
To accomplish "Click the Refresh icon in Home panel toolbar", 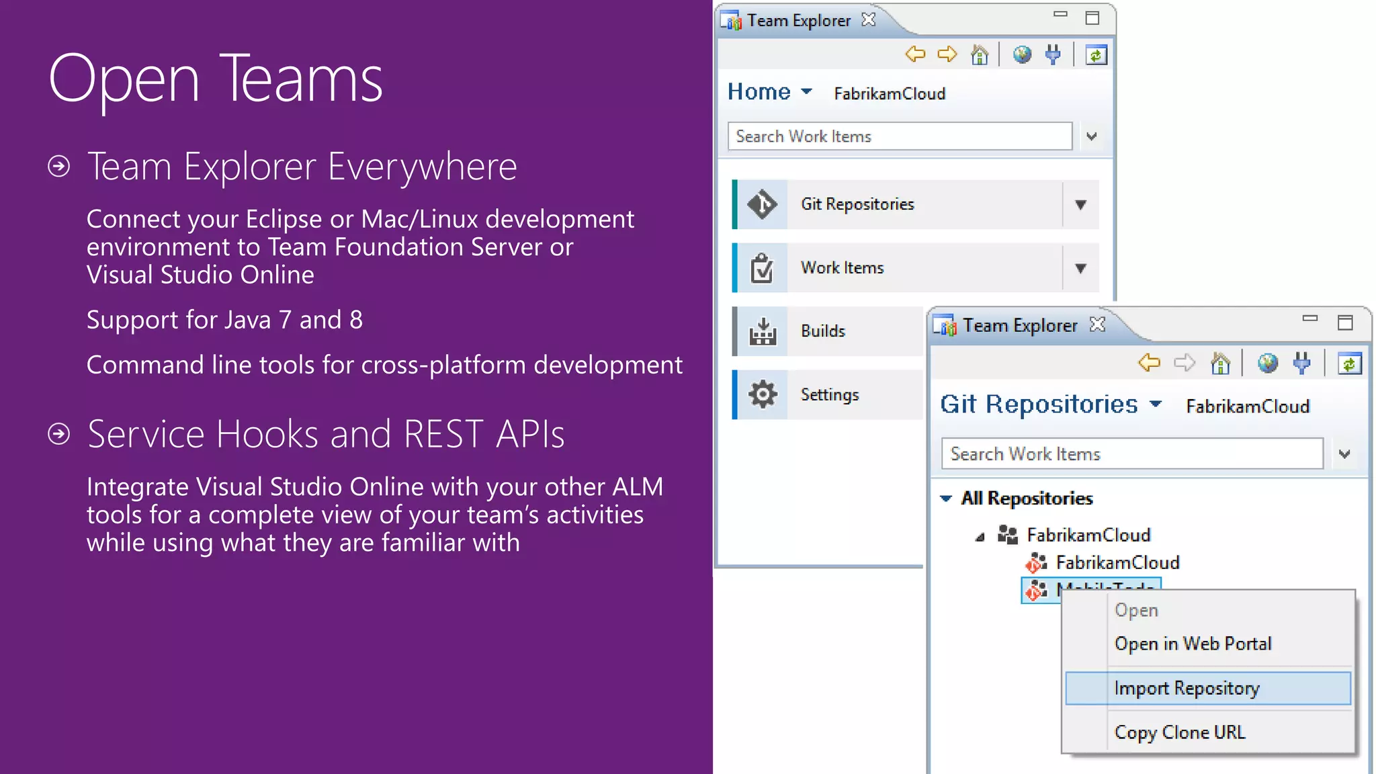I will coord(1096,55).
